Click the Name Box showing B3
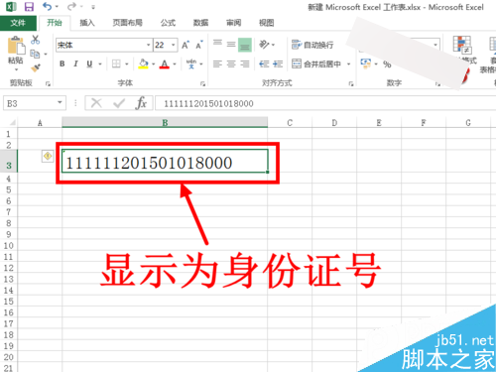The height and width of the screenshot is (372, 496). pyautogui.click(x=30, y=103)
